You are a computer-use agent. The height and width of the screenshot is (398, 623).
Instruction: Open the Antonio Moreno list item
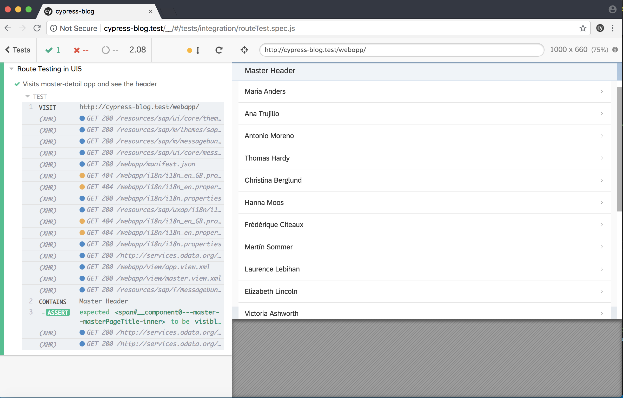pos(425,136)
